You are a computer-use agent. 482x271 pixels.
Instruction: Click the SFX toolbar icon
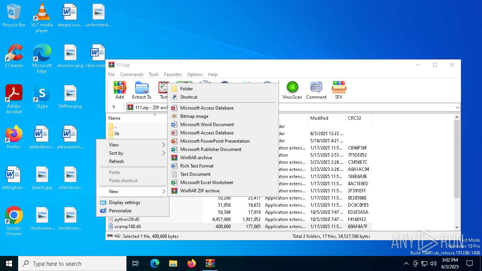339,90
